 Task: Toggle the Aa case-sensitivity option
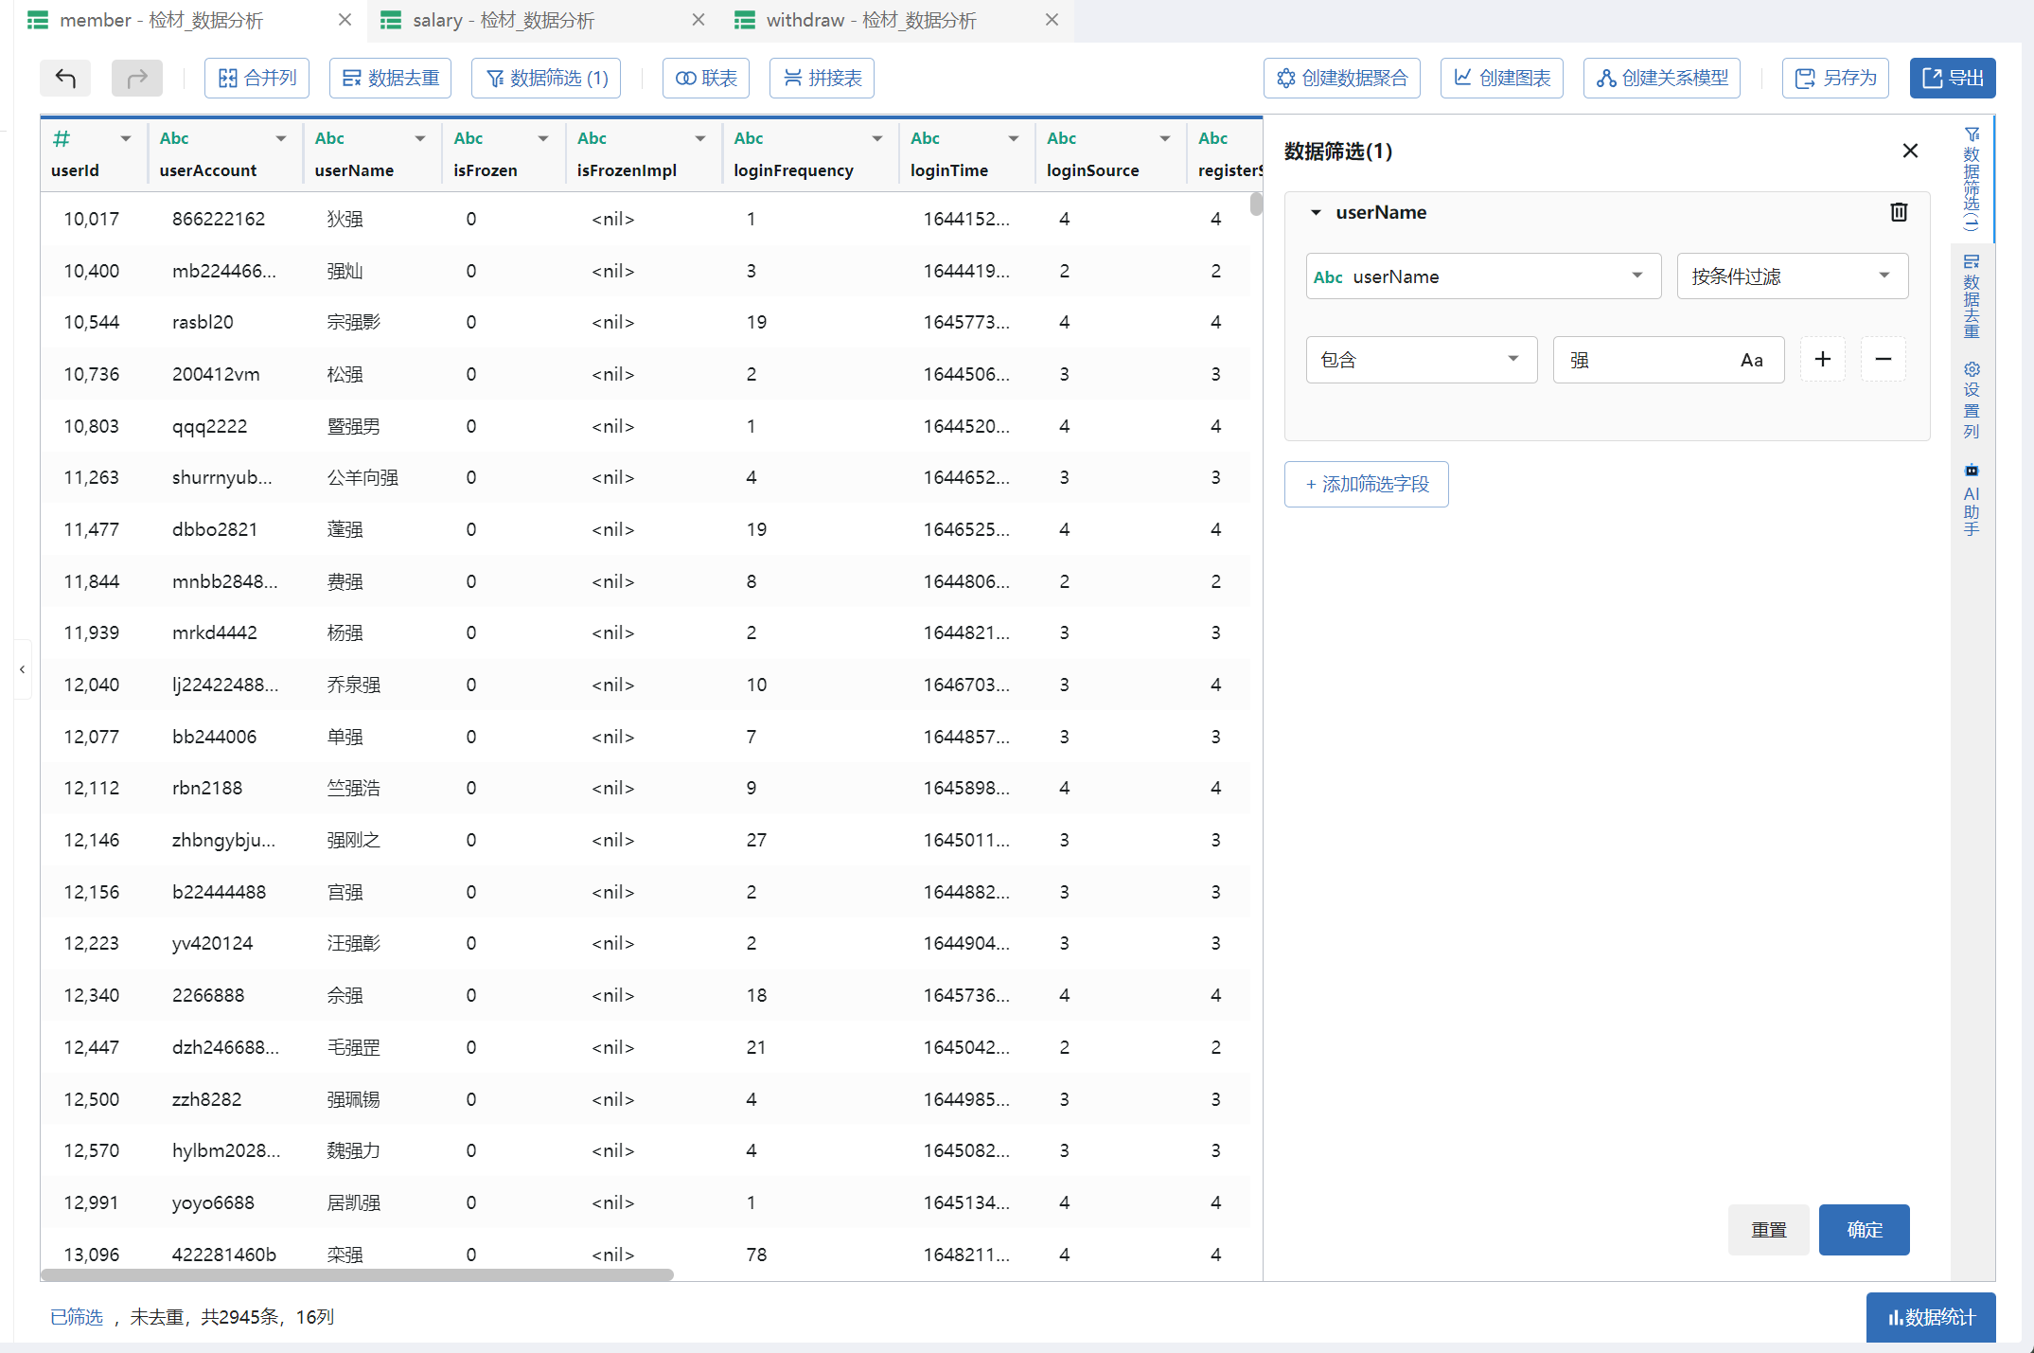[1751, 360]
